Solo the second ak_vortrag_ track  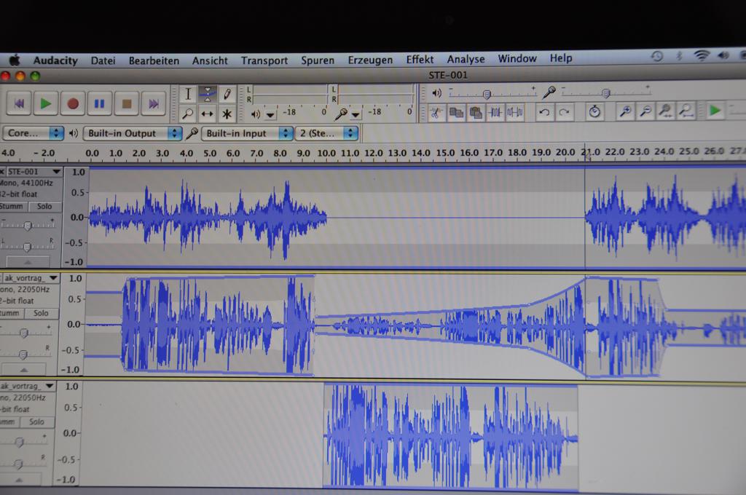click(41, 313)
